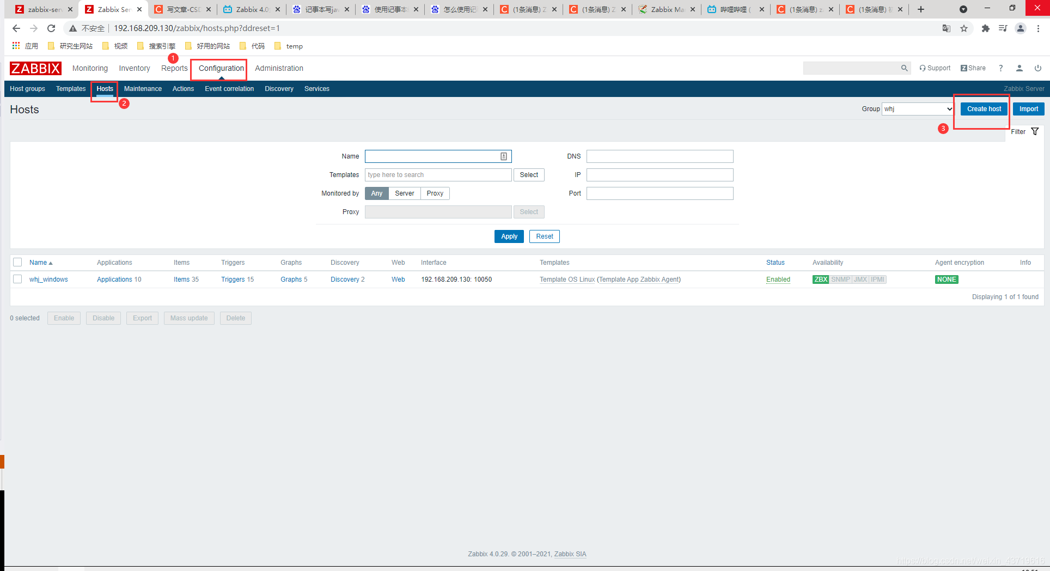Open the 代码 bookmark folder
Viewport: 1050px width, 571px height.
pos(252,46)
